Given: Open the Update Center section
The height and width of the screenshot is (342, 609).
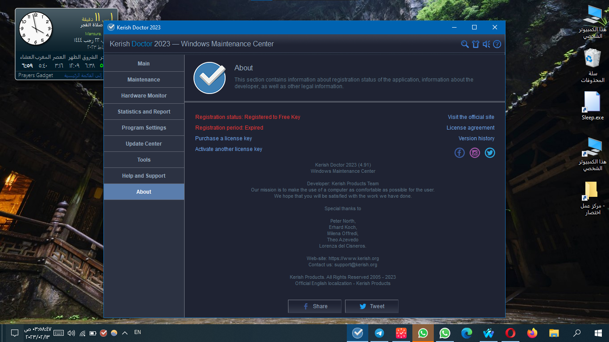Looking at the screenshot, I should click(x=144, y=144).
